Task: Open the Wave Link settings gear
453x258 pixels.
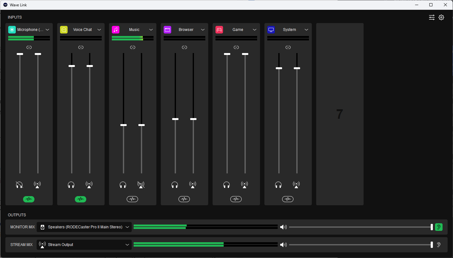Action: [441, 17]
